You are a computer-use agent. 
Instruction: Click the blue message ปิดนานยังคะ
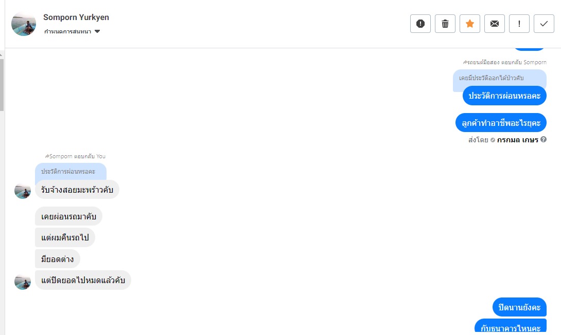(519, 307)
